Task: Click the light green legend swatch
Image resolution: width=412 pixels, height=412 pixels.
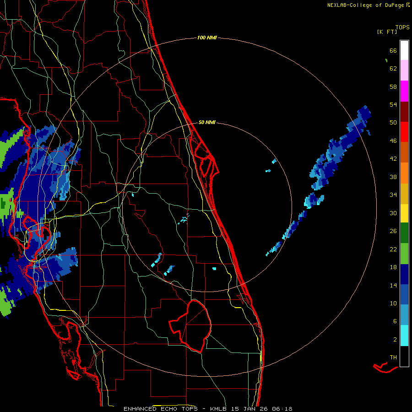Action: click(404, 253)
